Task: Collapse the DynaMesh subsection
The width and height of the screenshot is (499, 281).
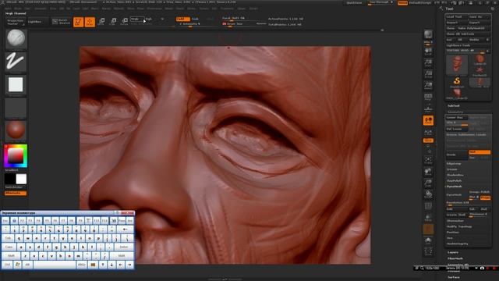Action: point(454,187)
